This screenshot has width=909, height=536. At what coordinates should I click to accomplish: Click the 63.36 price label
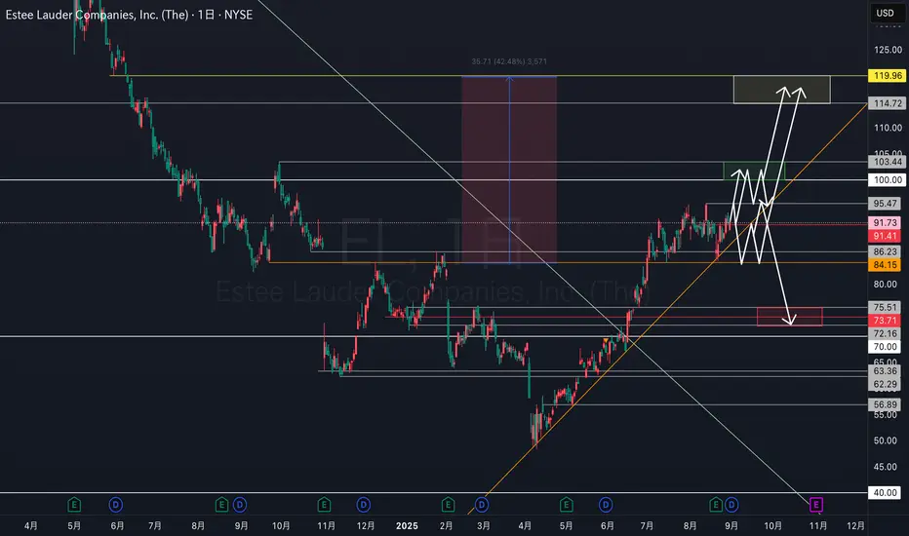tap(885, 371)
